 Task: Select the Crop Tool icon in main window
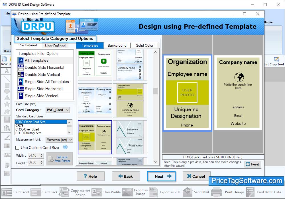coord(276,59)
